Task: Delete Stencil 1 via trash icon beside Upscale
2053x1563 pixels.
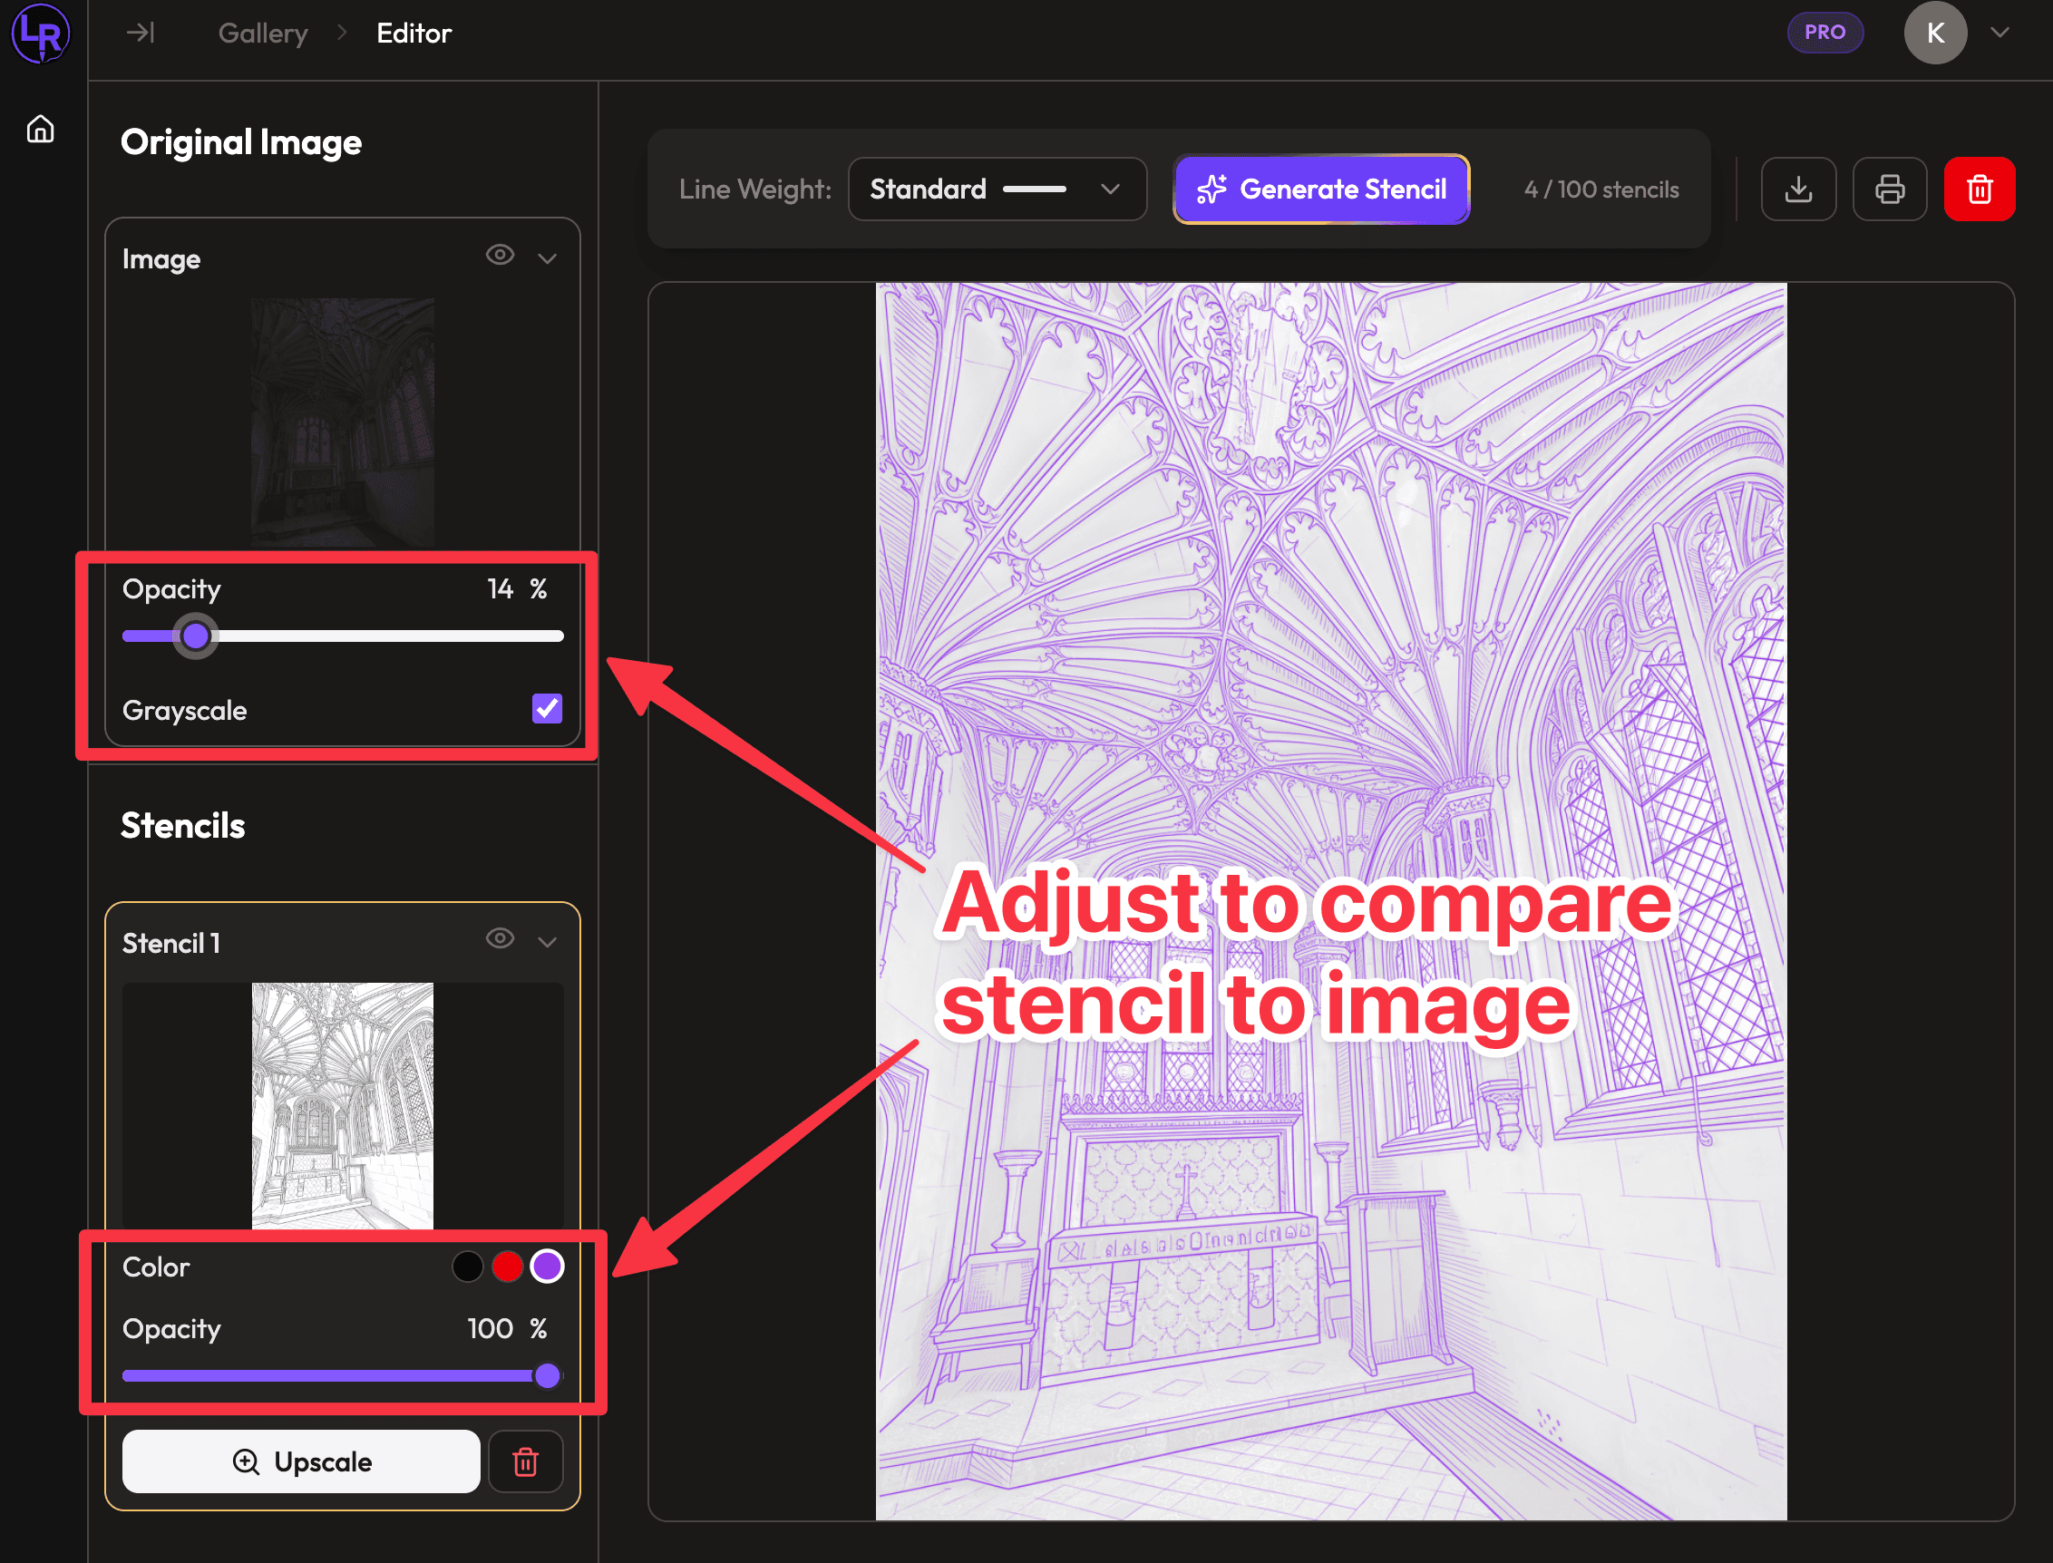Action: pos(526,1461)
